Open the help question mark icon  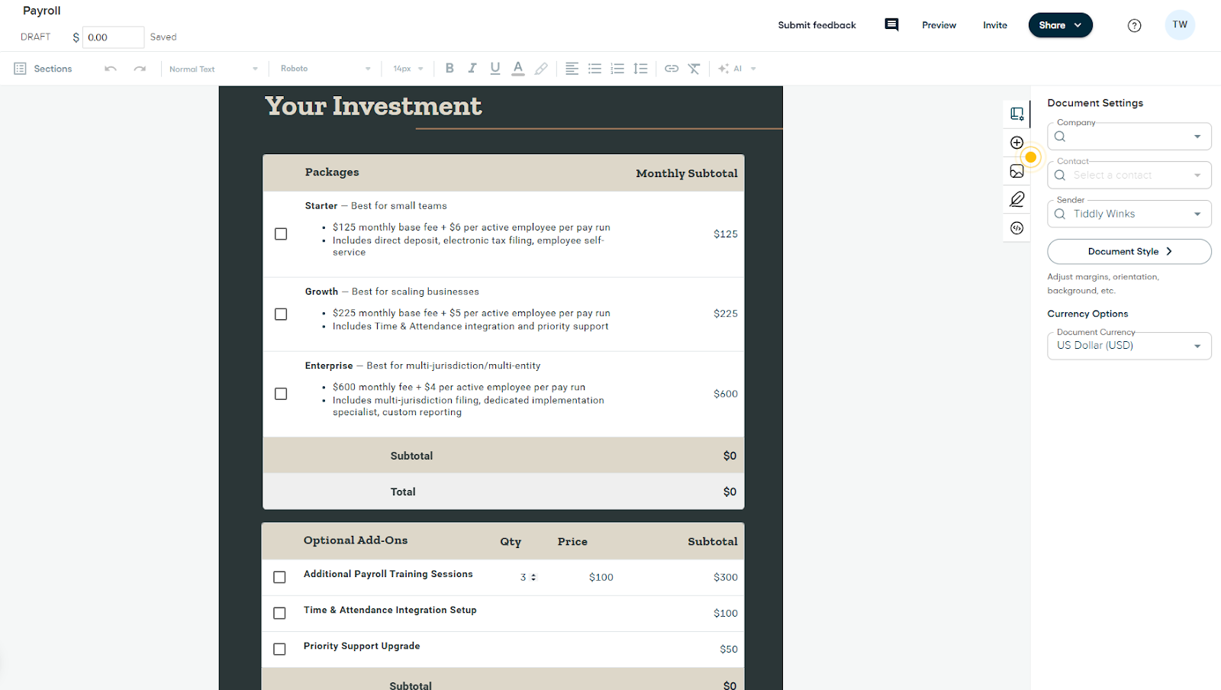[1134, 25]
